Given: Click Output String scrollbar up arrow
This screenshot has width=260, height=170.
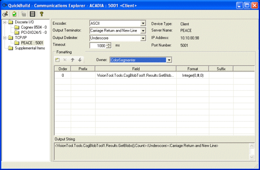Looking at the screenshot, I should (x=252, y=146).
